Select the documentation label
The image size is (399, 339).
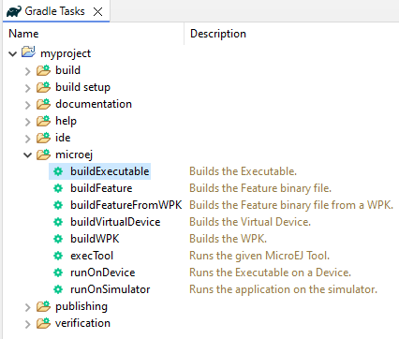[94, 104]
